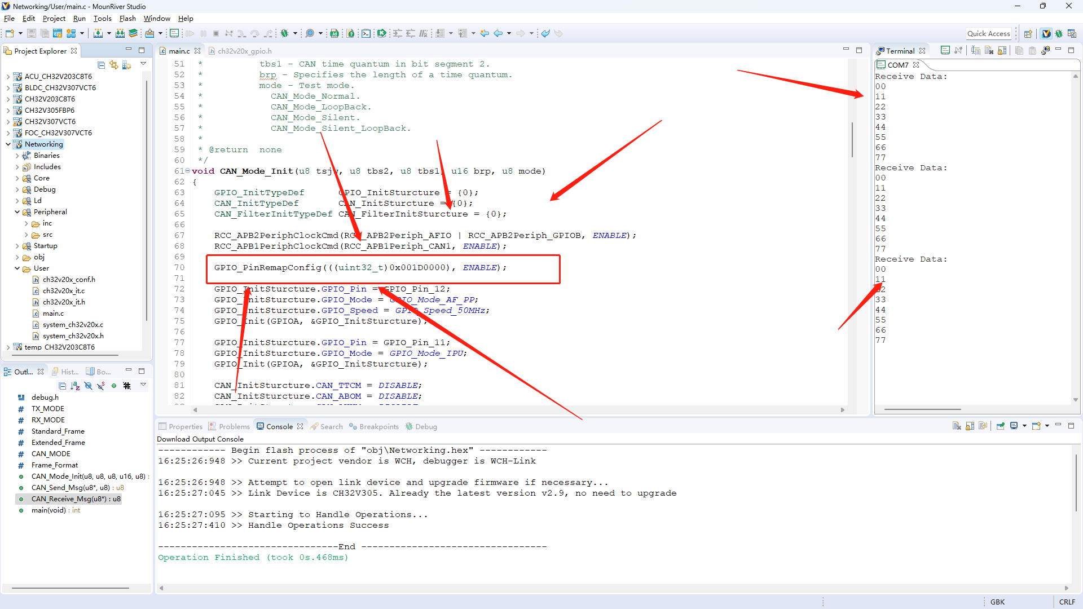The image size is (1083, 609).
Task: Toggle Sort alphabetically in Outline panel
Action: tap(75, 386)
